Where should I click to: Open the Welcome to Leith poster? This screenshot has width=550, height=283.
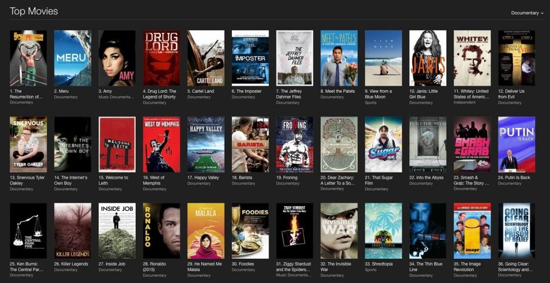(117, 145)
